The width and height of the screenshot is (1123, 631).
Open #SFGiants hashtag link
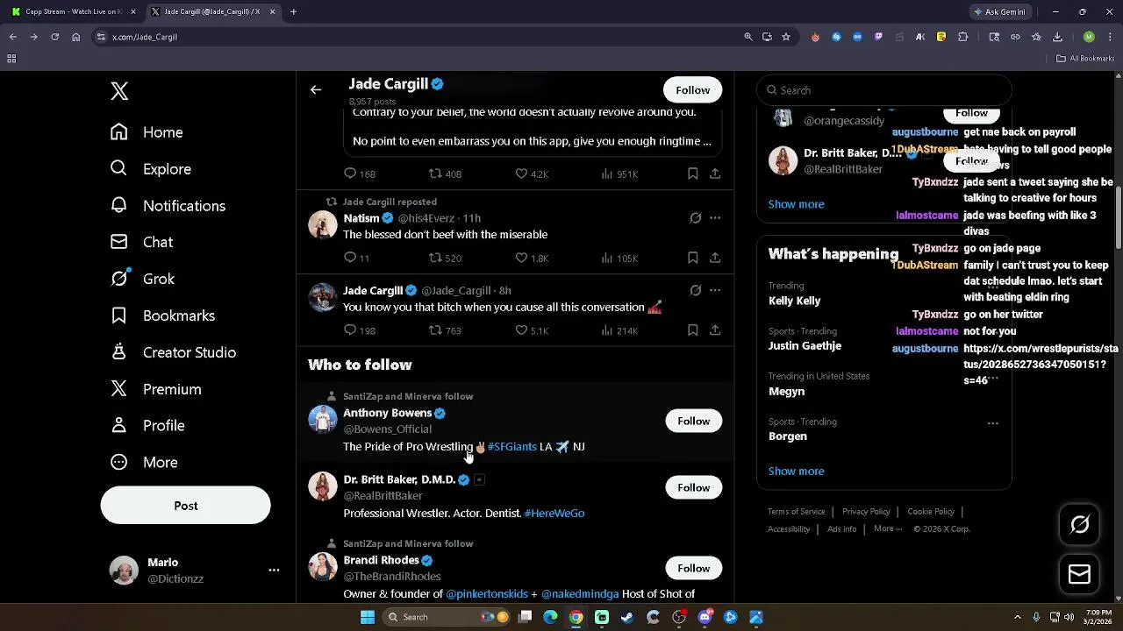[x=512, y=447]
